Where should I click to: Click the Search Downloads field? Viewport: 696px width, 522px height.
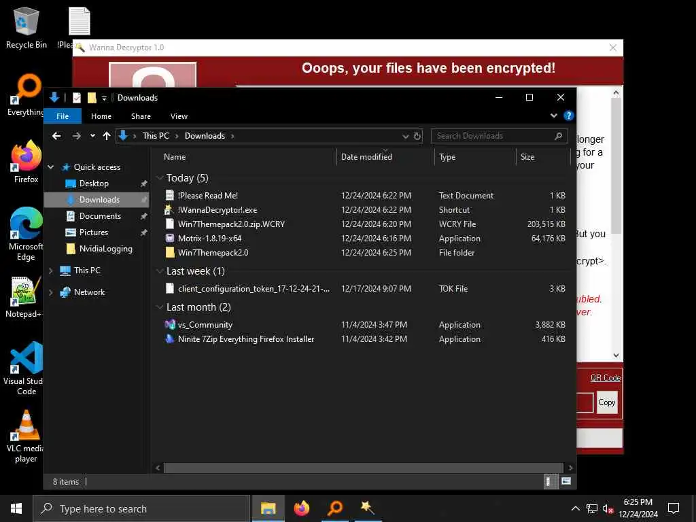tap(499, 136)
